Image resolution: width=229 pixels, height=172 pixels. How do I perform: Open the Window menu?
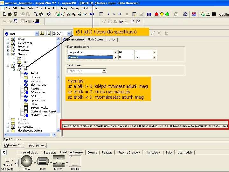(x=86, y=8)
